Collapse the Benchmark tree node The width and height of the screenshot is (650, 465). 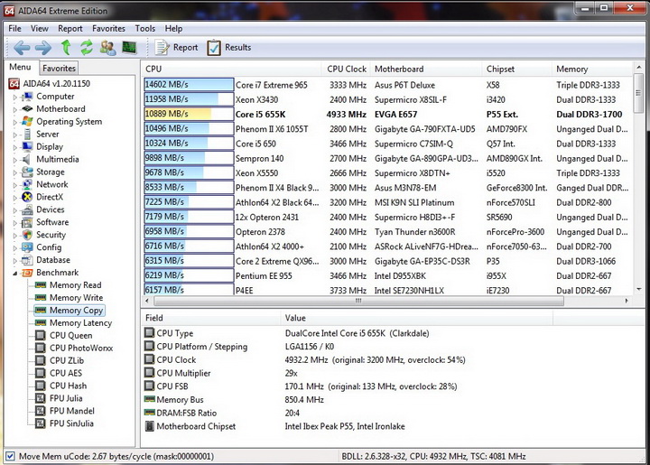tap(15, 274)
